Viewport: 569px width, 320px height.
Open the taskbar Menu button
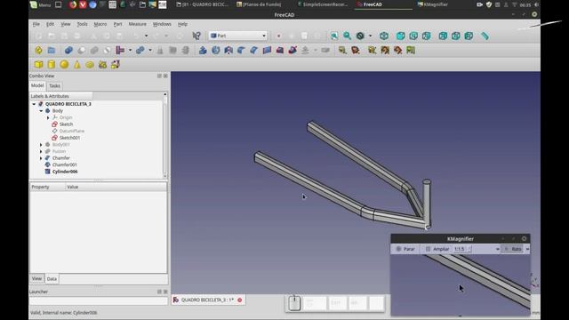[41, 4]
